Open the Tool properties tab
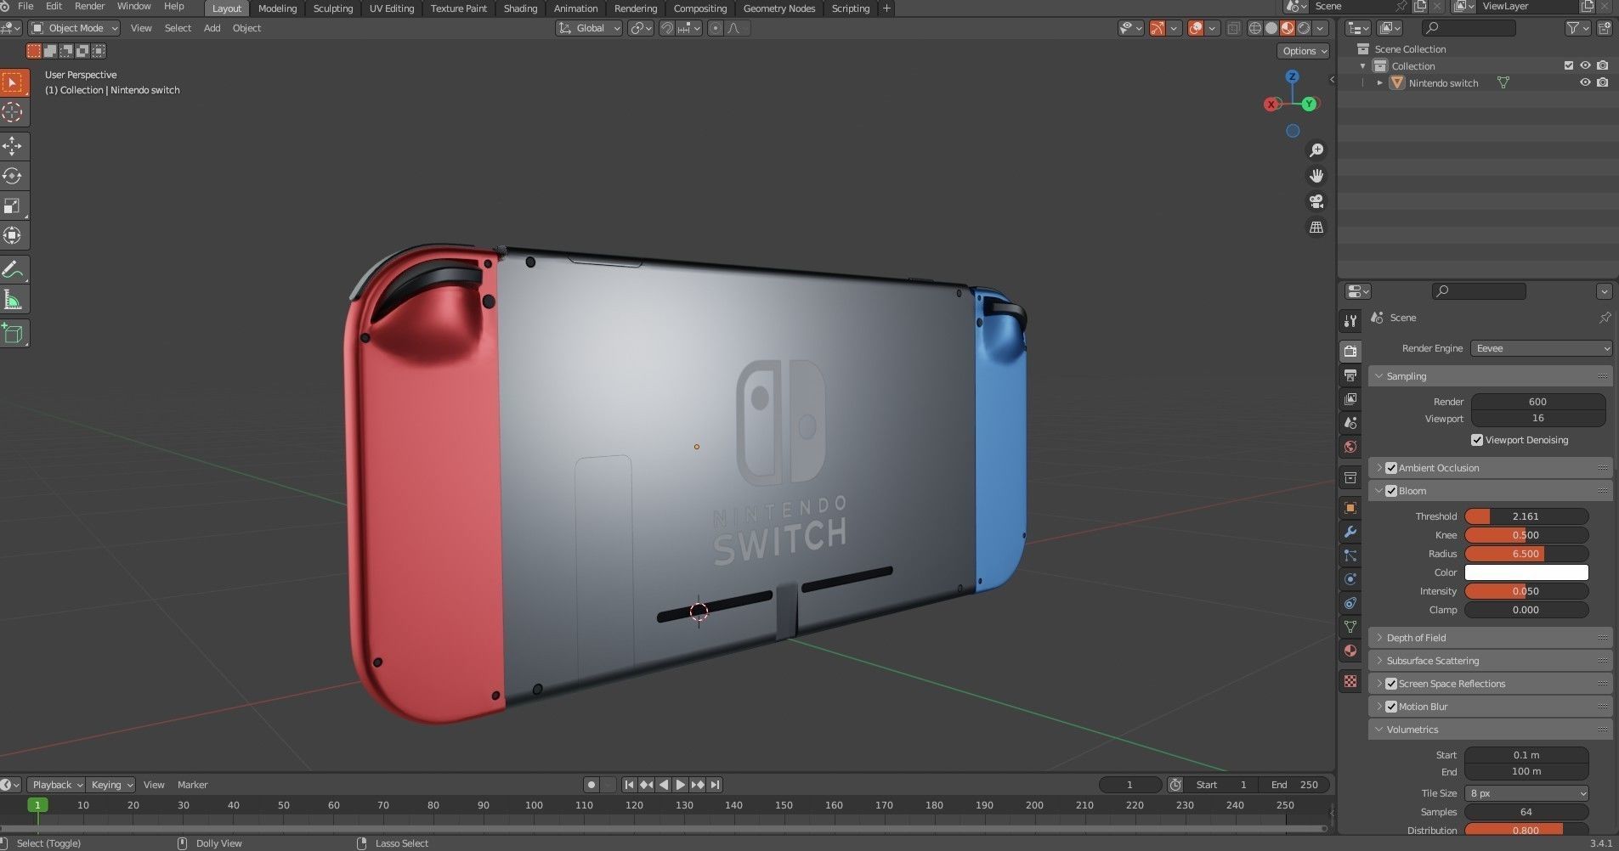Image resolution: width=1619 pixels, height=851 pixels. click(1350, 321)
